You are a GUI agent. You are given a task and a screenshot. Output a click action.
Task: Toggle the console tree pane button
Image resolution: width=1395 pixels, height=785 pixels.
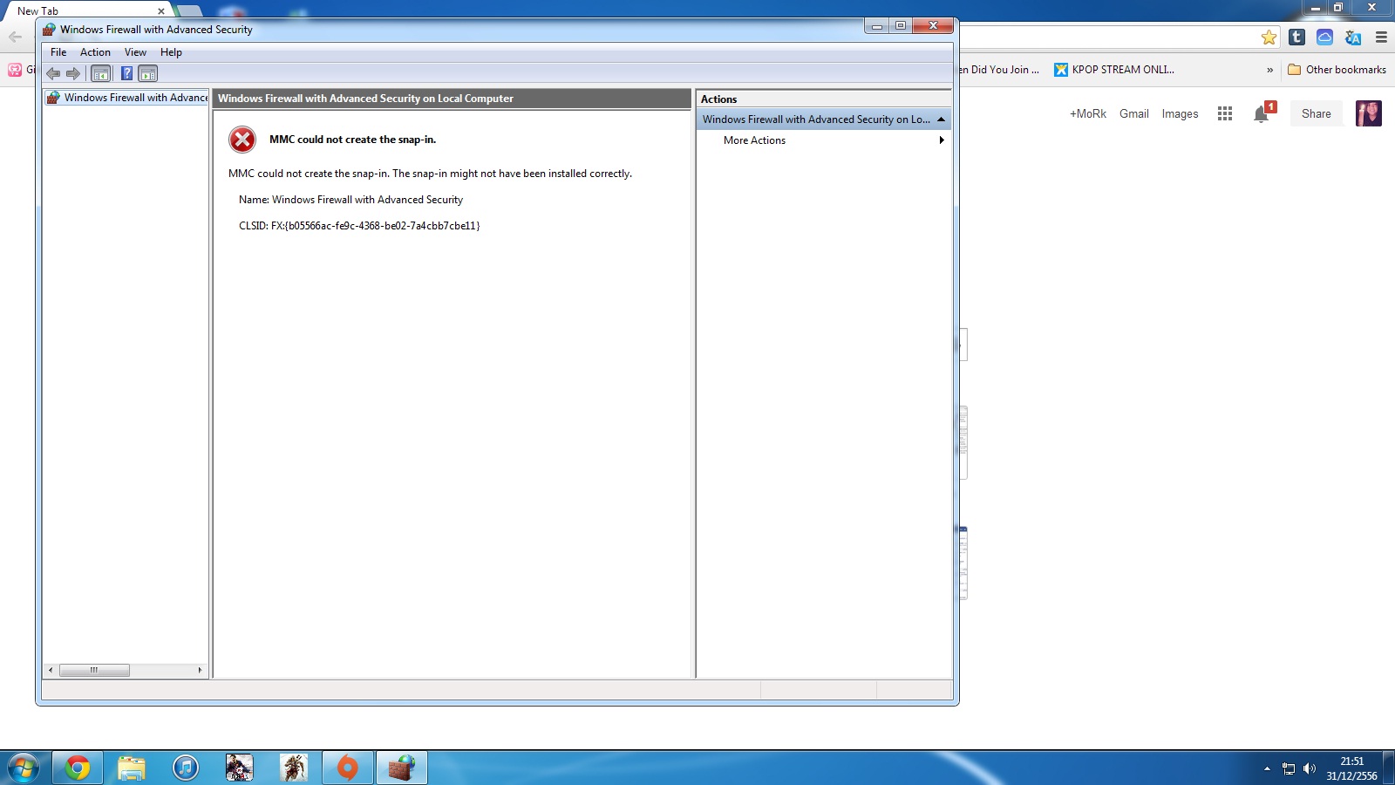click(x=101, y=73)
